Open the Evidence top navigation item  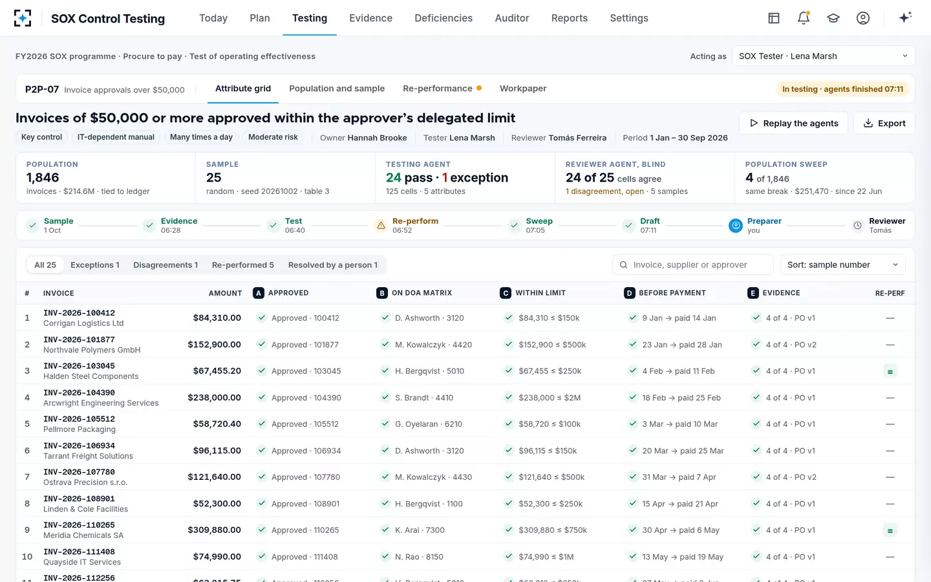(x=370, y=18)
